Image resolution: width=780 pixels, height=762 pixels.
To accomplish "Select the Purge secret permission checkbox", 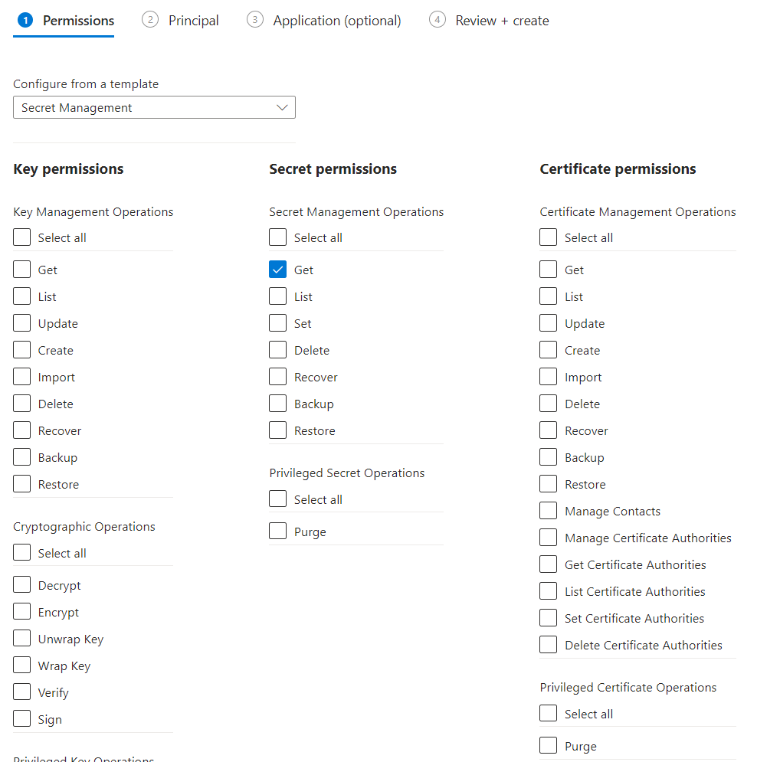I will (x=278, y=531).
